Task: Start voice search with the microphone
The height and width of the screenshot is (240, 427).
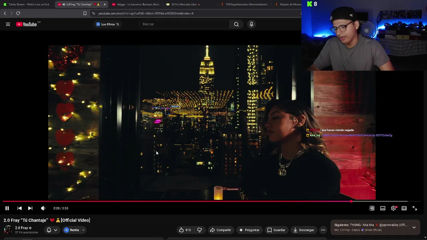Action: pos(252,24)
